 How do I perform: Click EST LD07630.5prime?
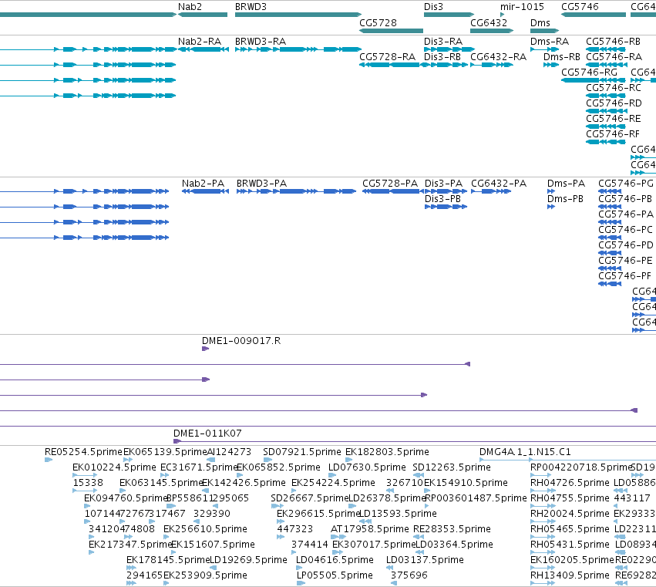[332, 475]
